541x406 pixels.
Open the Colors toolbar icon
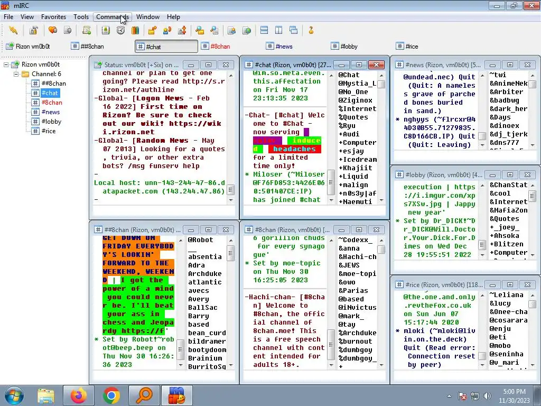point(135,30)
